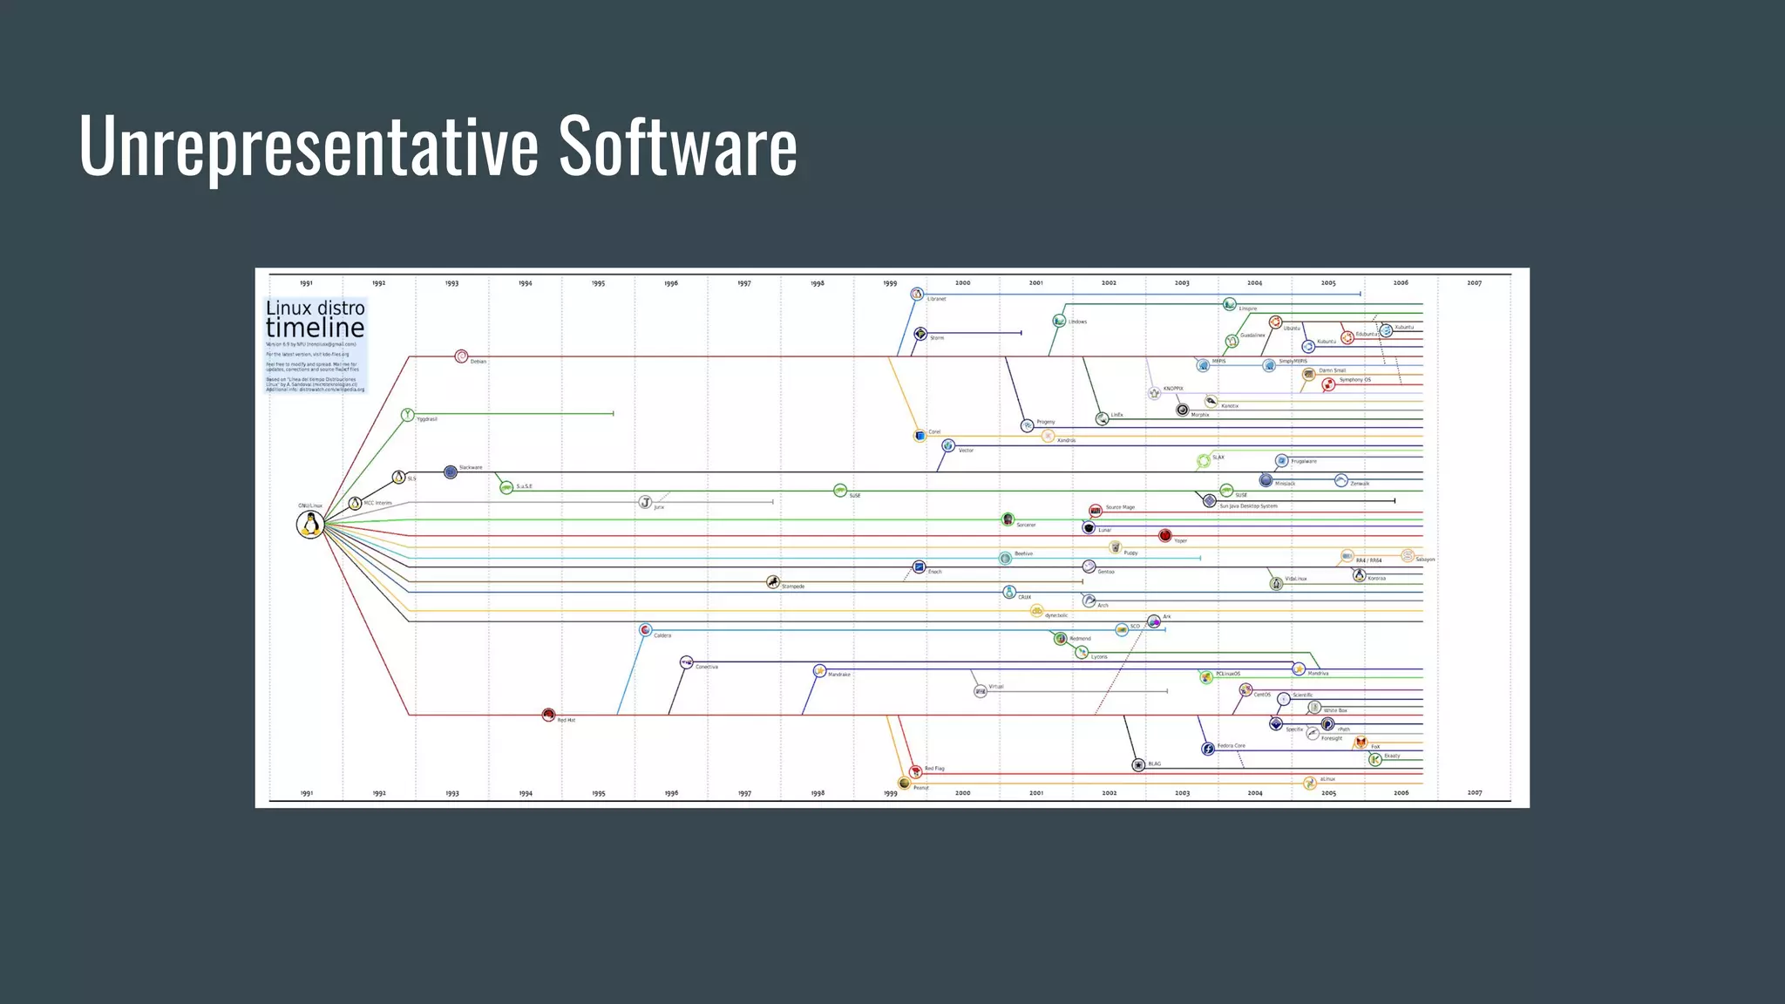The width and height of the screenshot is (1785, 1004).
Task: Click the Linspire icon
Action: [x=1229, y=304]
